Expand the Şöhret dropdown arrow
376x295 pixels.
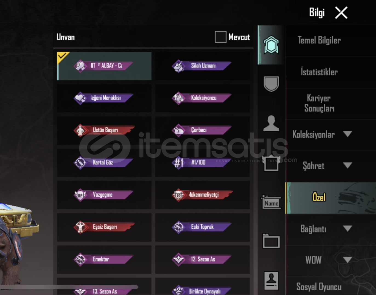pyautogui.click(x=347, y=165)
